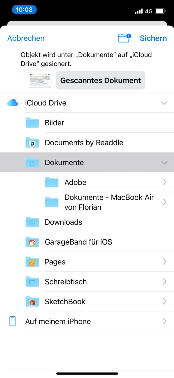Tap the new folder icon
Image resolution: width=174 pixels, height=378 pixels.
click(125, 38)
